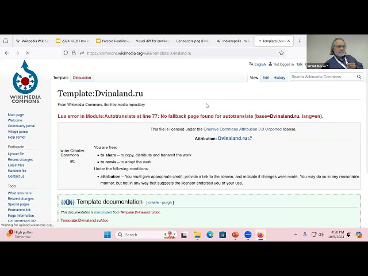The width and height of the screenshot is (368, 276).
Task: Open the Community portal link
Action: pyautogui.click(x=21, y=126)
